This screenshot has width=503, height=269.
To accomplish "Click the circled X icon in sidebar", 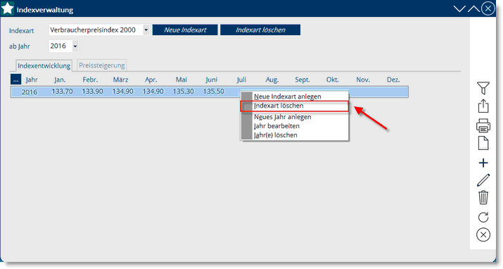I will pyautogui.click(x=483, y=234).
